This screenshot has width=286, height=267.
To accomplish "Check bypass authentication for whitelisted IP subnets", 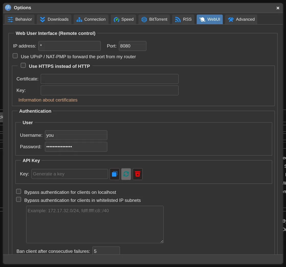I will click(x=19, y=199).
